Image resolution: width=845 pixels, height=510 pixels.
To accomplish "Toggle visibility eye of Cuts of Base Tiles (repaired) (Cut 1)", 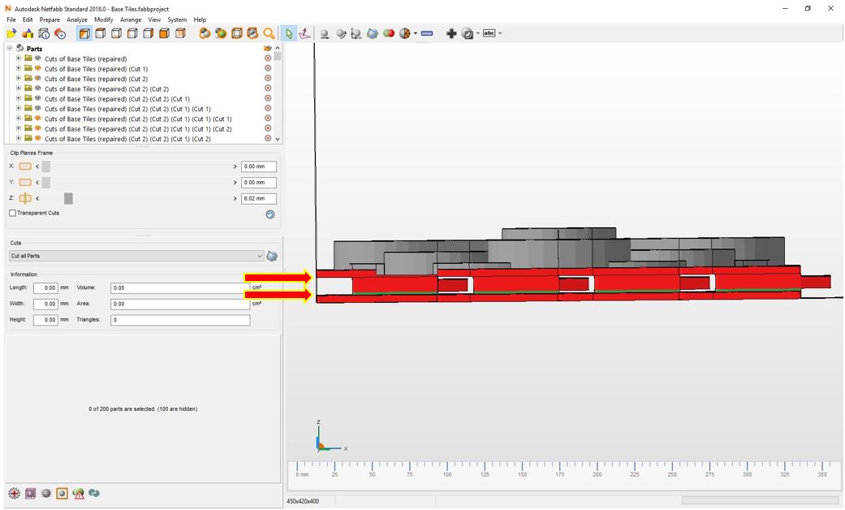I will (x=37, y=68).
